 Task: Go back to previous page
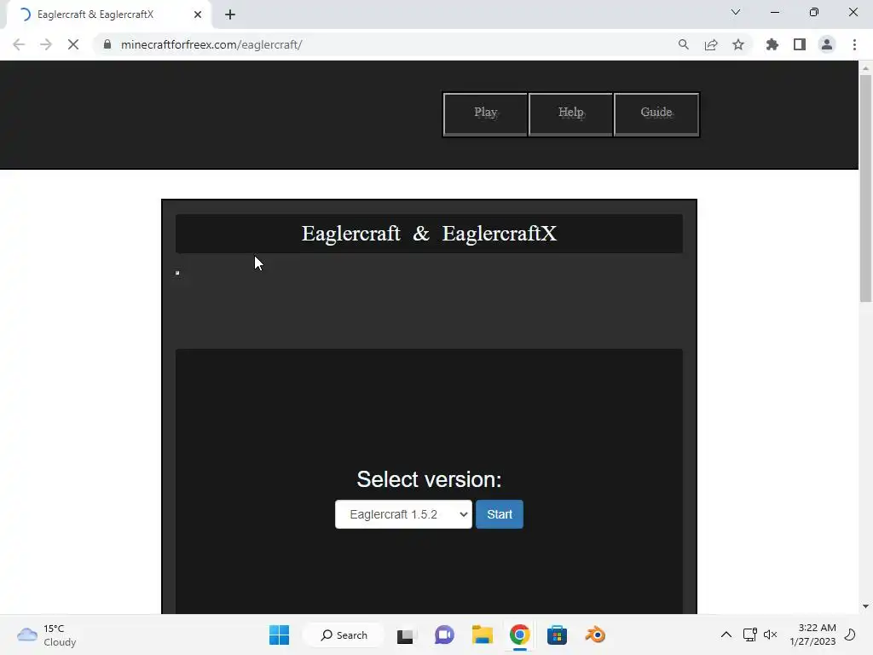pyautogui.click(x=19, y=44)
